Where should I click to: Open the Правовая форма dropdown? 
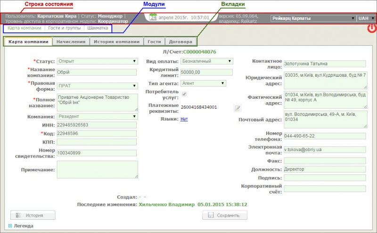[x=97, y=86]
